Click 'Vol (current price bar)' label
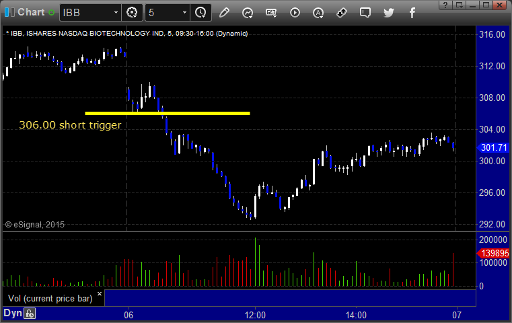This screenshot has width=512, height=323. 50,299
